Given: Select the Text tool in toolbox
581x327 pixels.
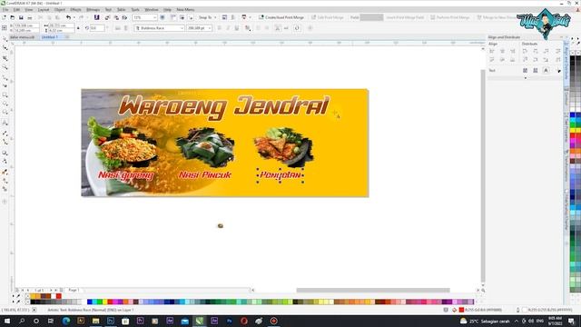Looking at the screenshot, I should click(5, 123).
